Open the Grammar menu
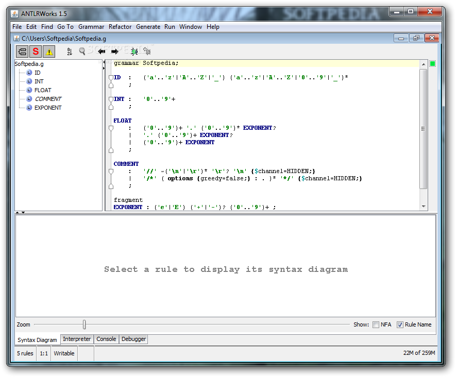456x377 pixels. 91,27
